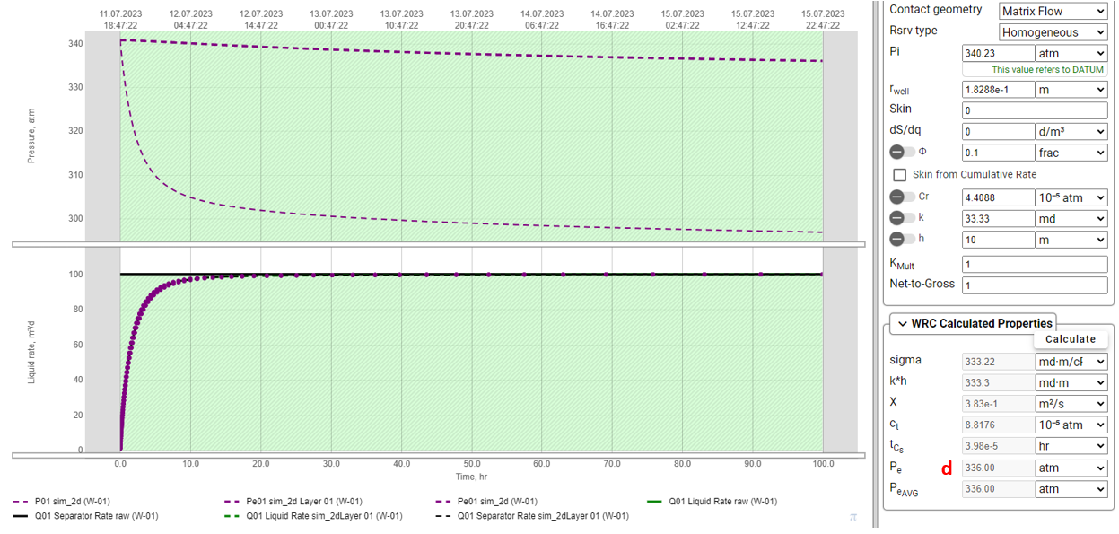Open the X m²/s unit dropdown

click(x=1071, y=404)
